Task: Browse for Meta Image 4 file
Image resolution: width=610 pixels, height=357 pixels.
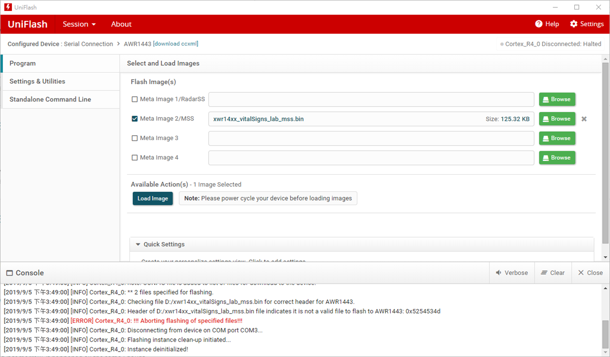Action: pos(557,157)
